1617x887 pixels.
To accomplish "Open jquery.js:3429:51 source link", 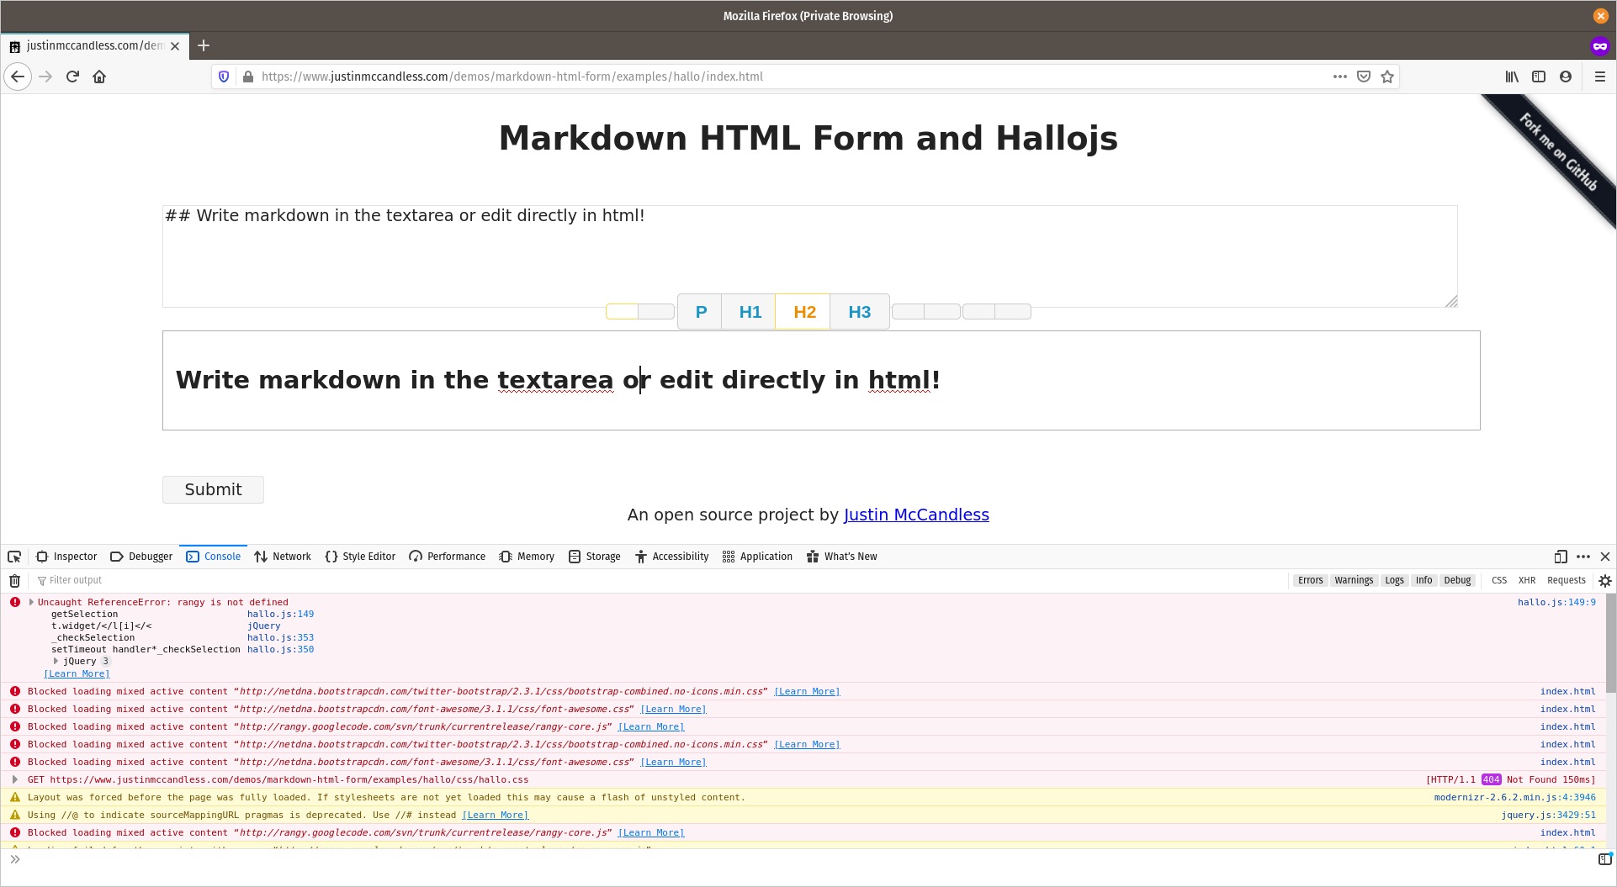I will click(x=1548, y=815).
